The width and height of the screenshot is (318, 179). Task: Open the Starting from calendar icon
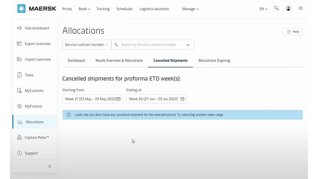pyautogui.click(x=118, y=99)
